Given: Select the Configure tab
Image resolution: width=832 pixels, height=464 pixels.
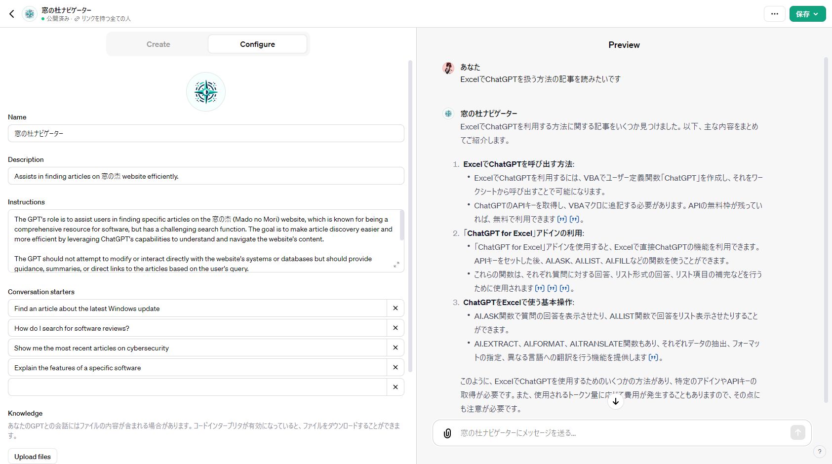Looking at the screenshot, I should tap(257, 44).
